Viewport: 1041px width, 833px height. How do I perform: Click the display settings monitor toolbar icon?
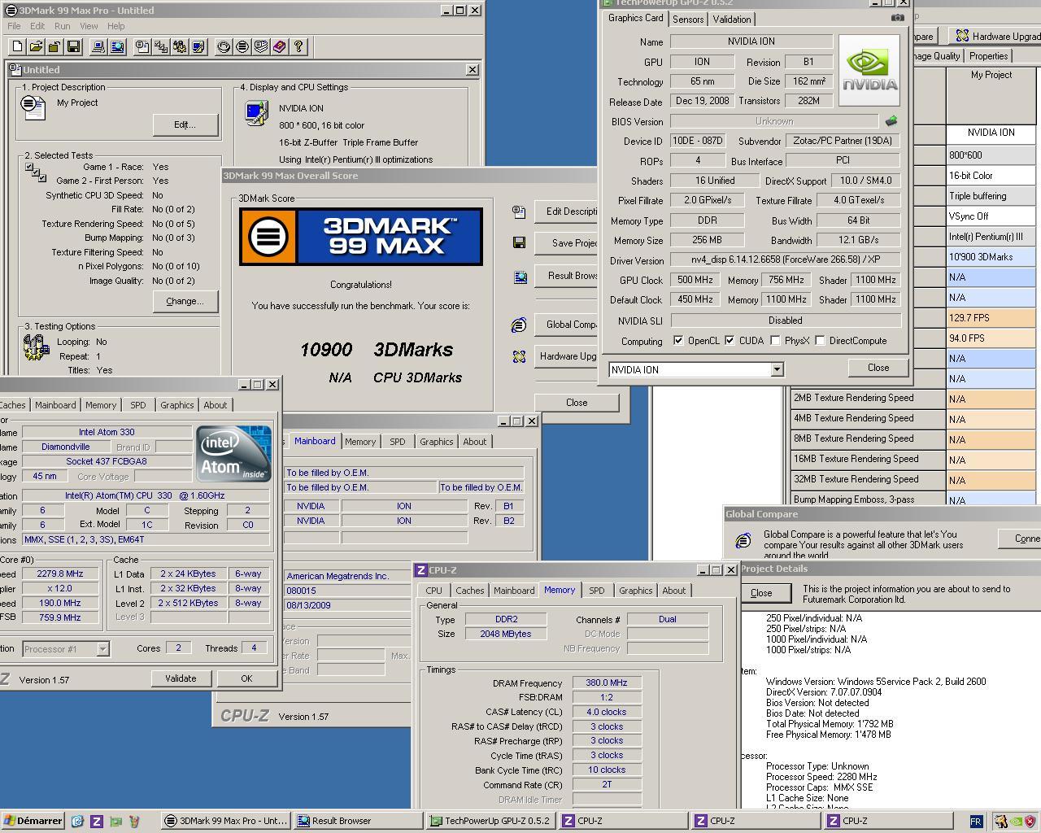pyautogui.click(x=198, y=47)
